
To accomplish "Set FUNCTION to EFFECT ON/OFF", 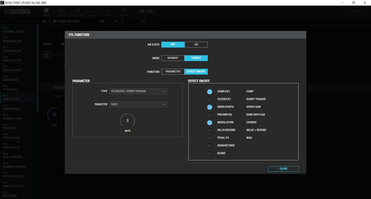I will pos(196,71).
